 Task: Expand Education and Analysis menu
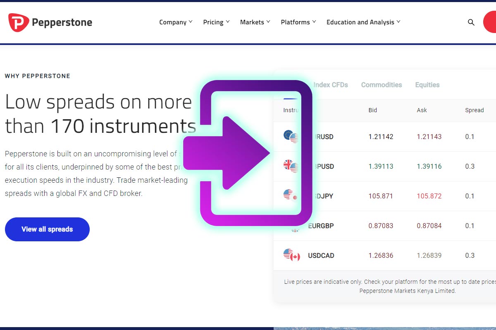363,22
